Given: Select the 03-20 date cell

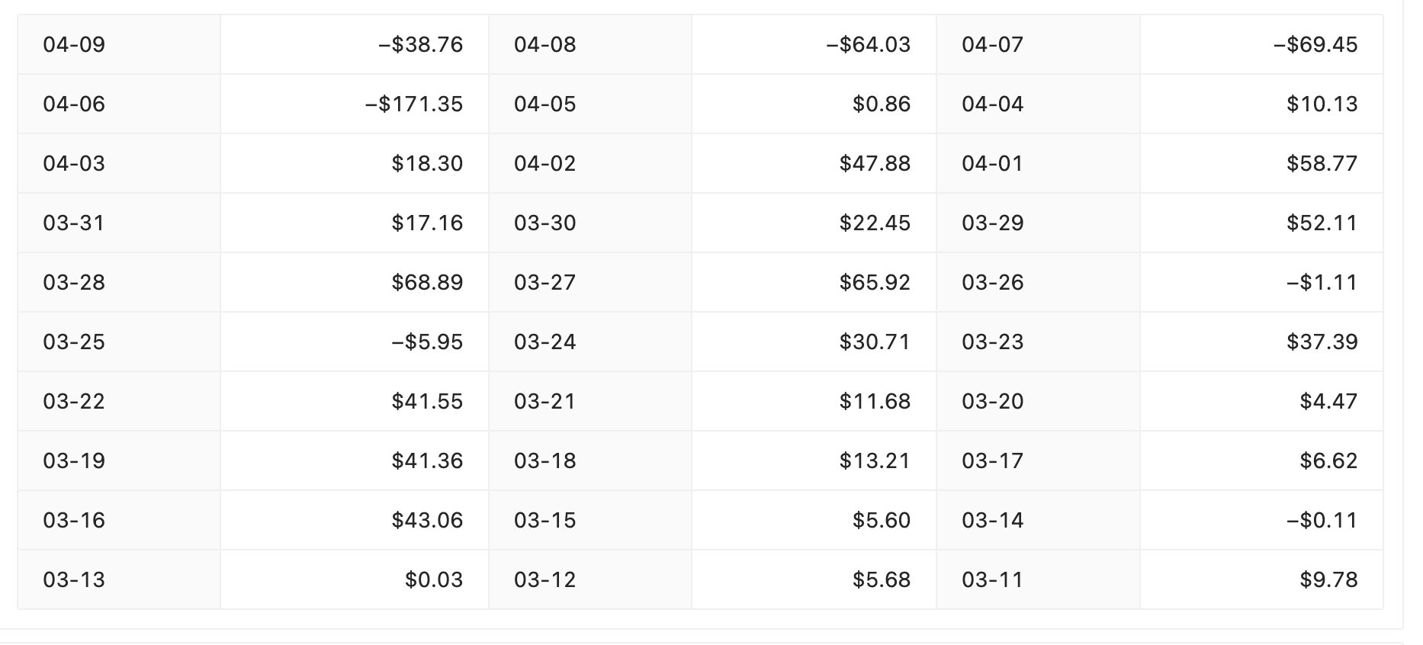Looking at the screenshot, I should click(1039, 401).
